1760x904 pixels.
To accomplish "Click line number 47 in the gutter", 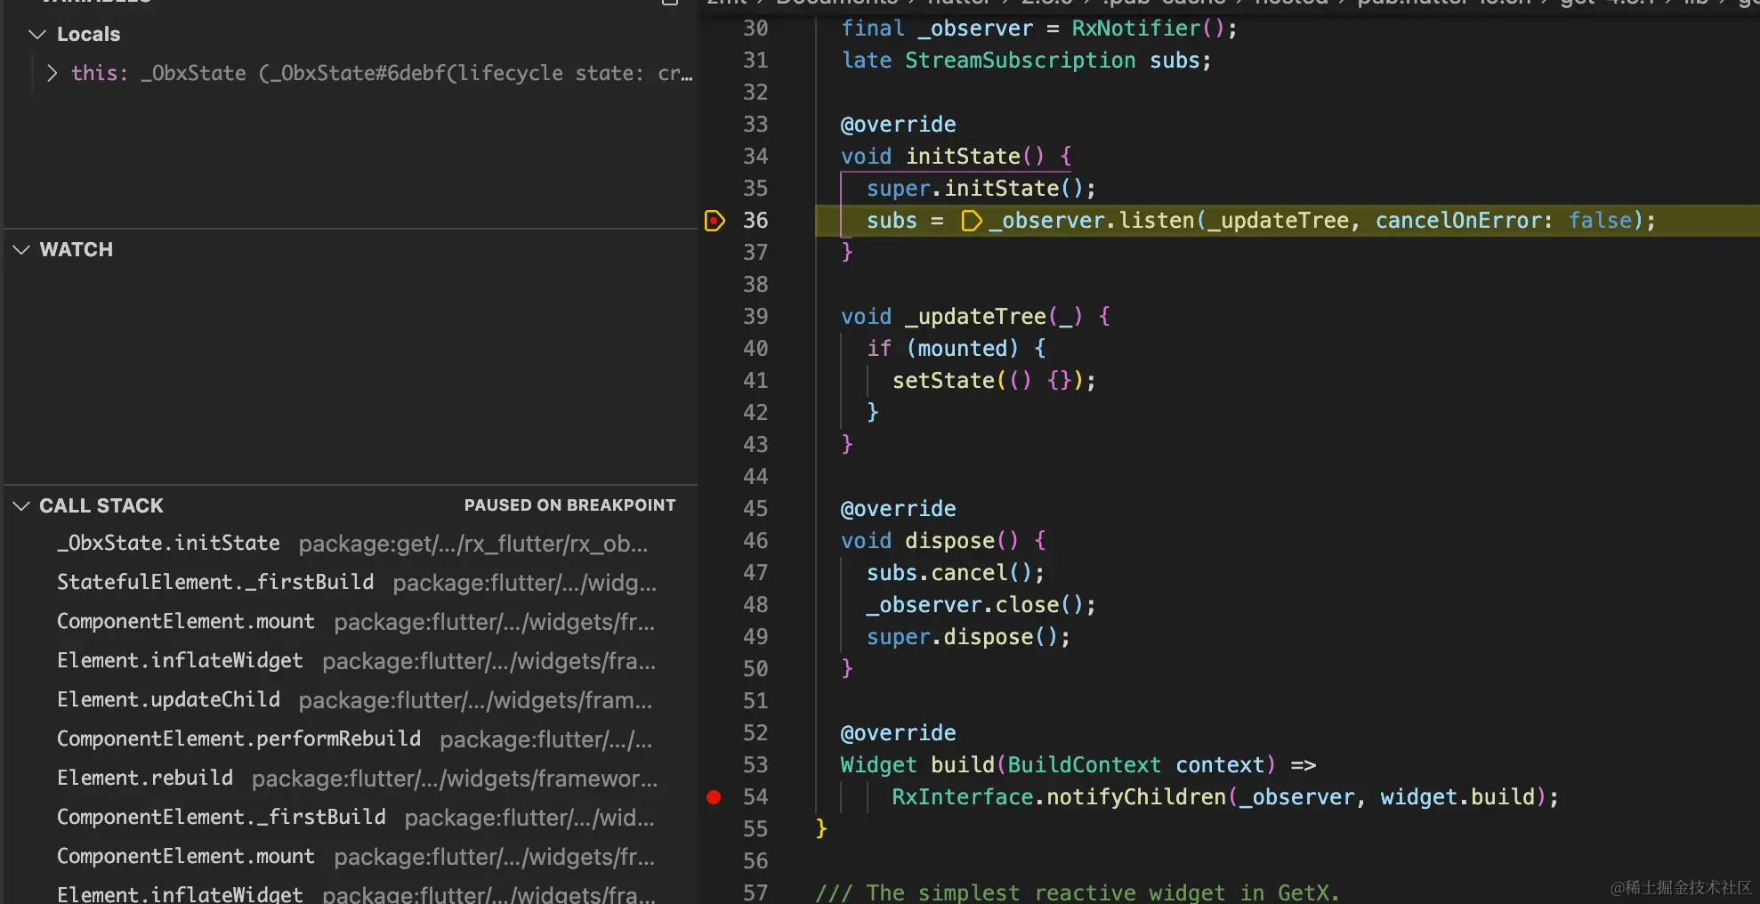I will click(755, 573).
